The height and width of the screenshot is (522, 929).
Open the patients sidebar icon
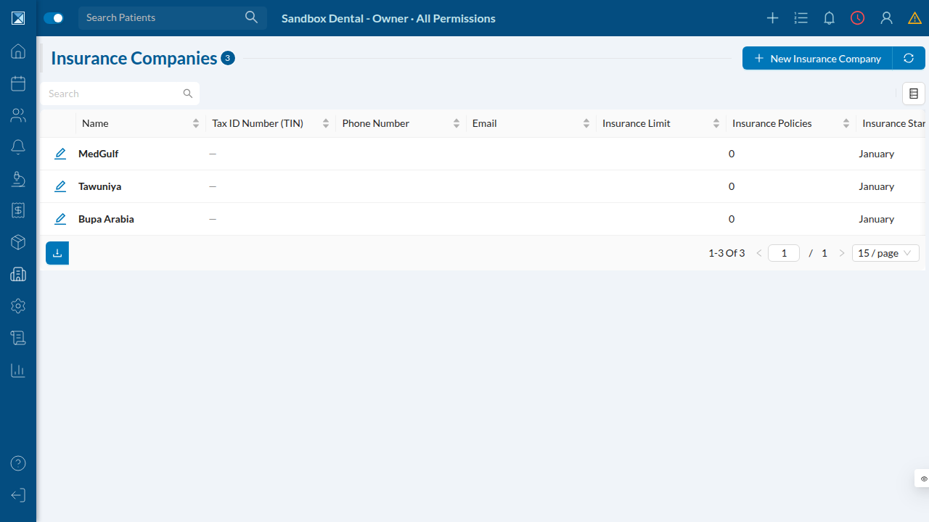(x=18, y=115)
